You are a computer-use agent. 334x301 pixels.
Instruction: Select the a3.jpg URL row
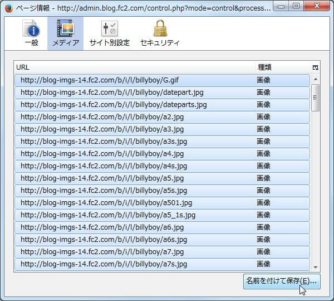[x=162, y=129]
